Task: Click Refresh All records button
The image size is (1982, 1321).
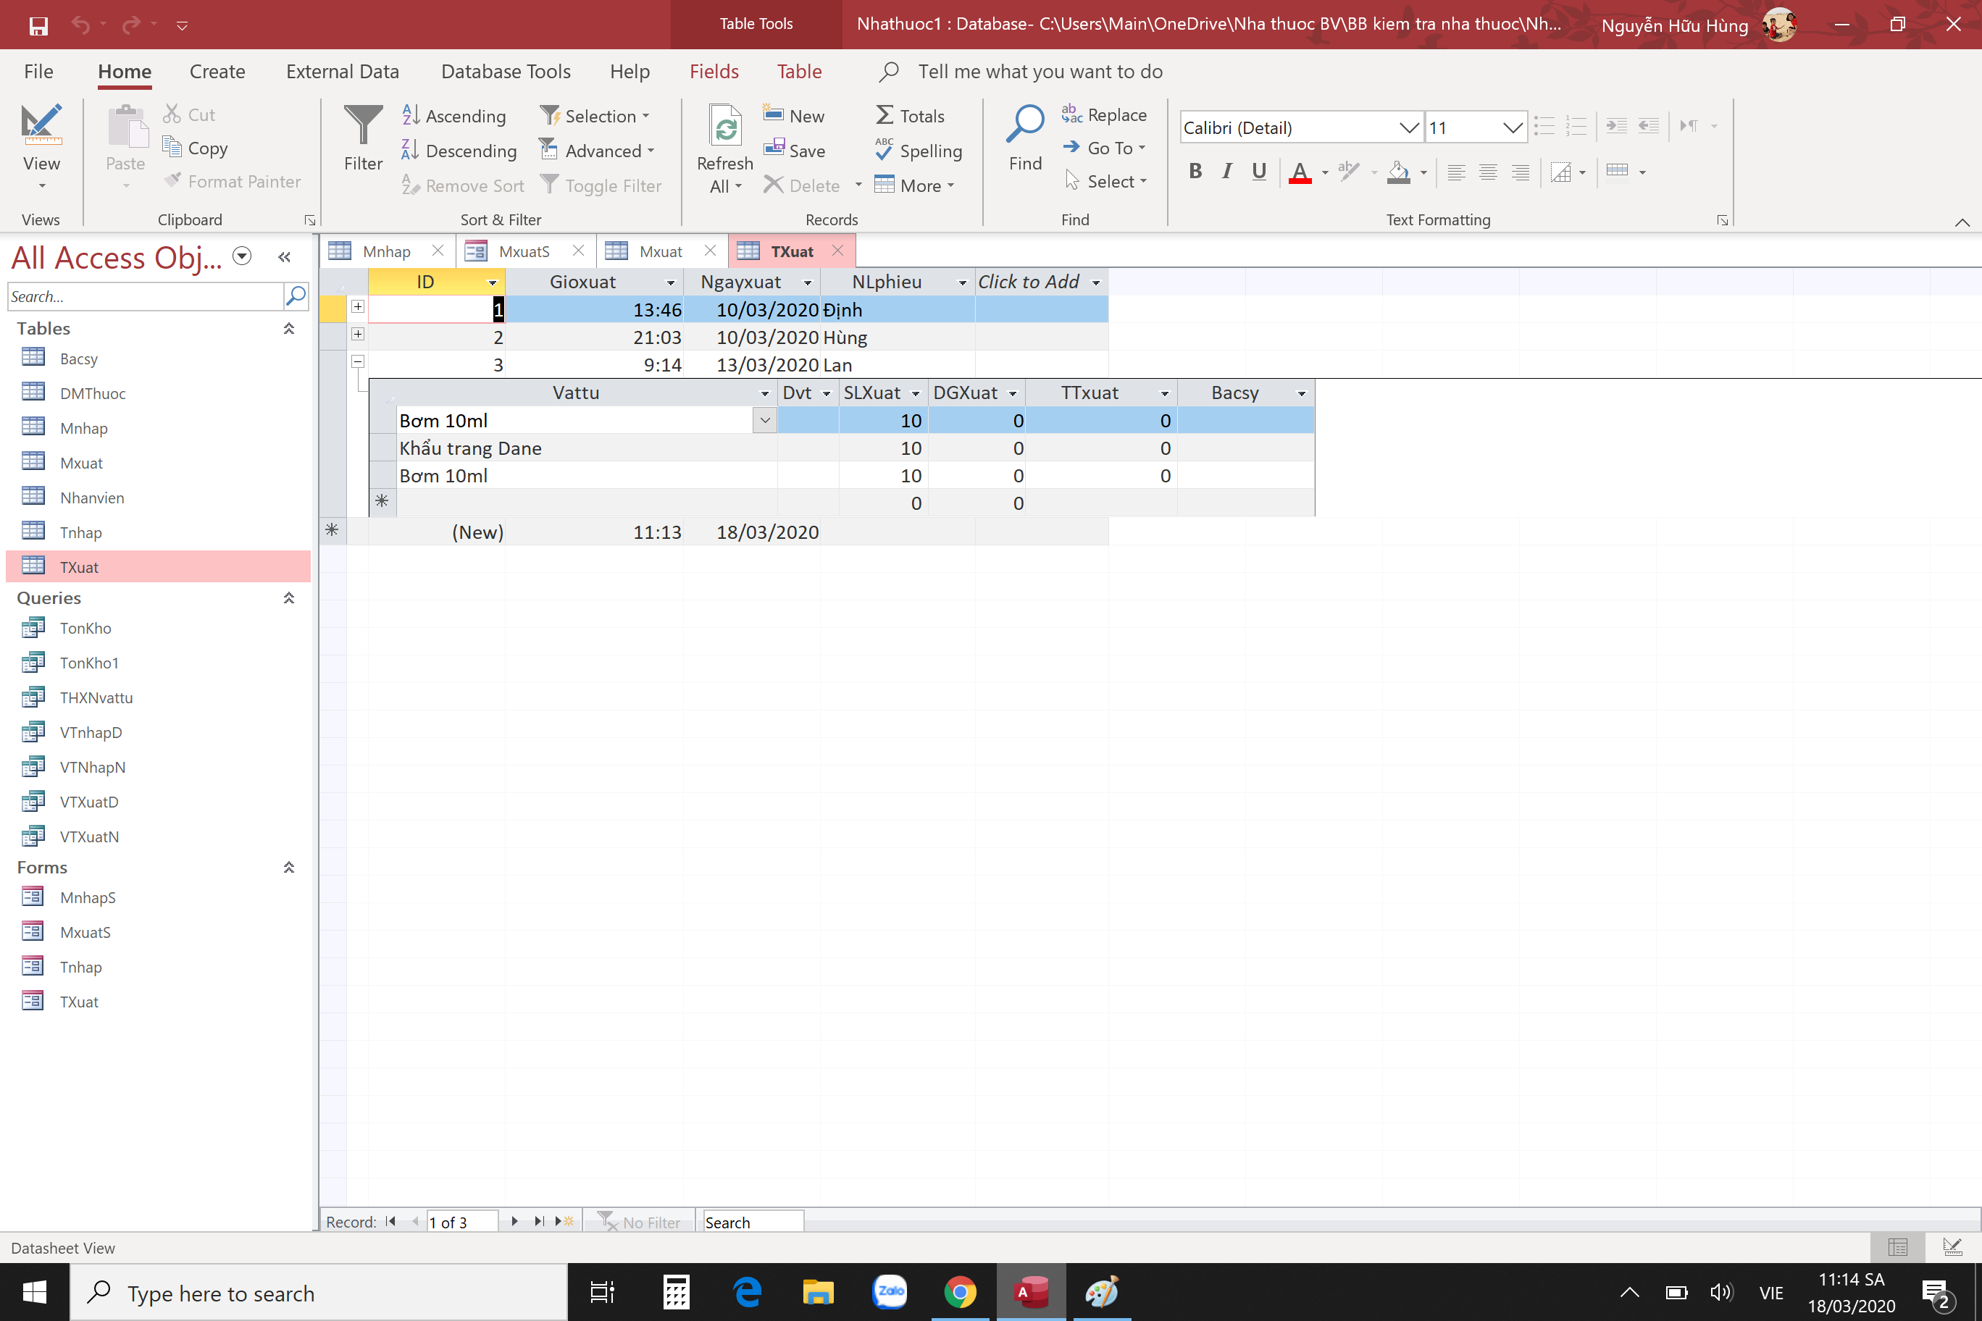Action: pyautogui.click(x=724, y=149)
